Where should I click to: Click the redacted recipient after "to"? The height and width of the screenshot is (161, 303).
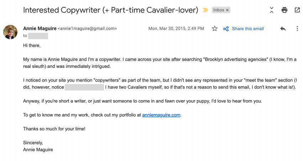pyautogui.click(x=38, y=36)
